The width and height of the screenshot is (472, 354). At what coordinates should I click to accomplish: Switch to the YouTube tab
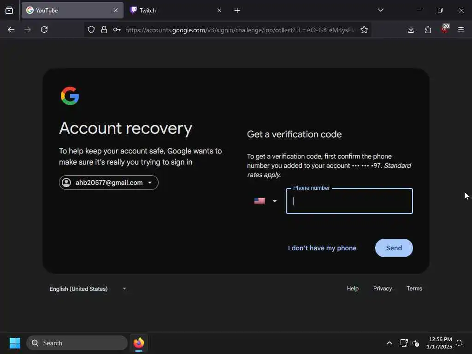(72, 10)
